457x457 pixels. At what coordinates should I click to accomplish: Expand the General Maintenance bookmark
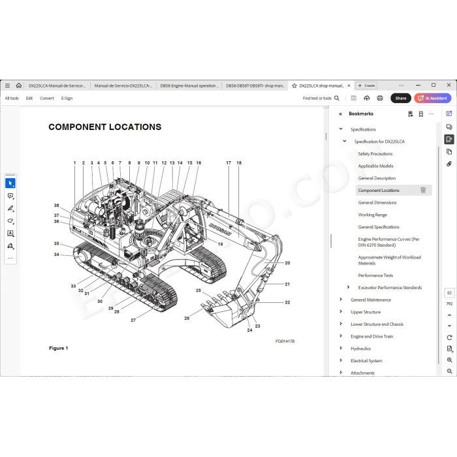341,299
